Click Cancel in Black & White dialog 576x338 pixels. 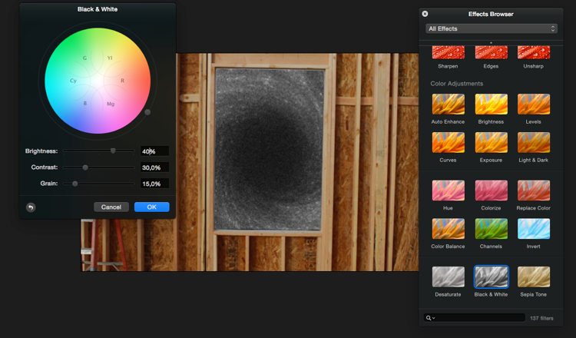[111, 207]
